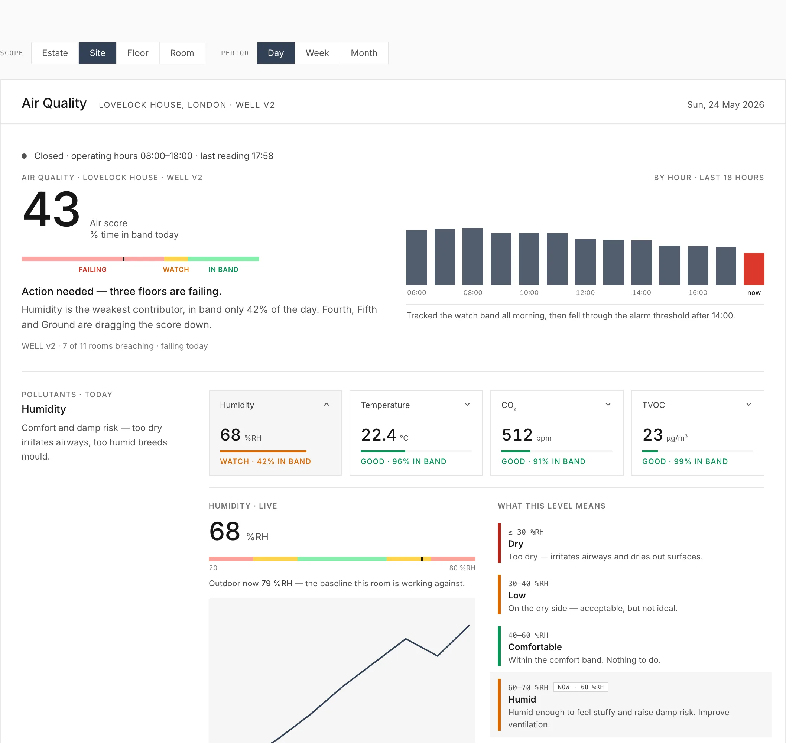Click 'Action needed — three floors are failing.' heading
The image size is (786, 743).
pyautogui.click(x=121, y=292)
